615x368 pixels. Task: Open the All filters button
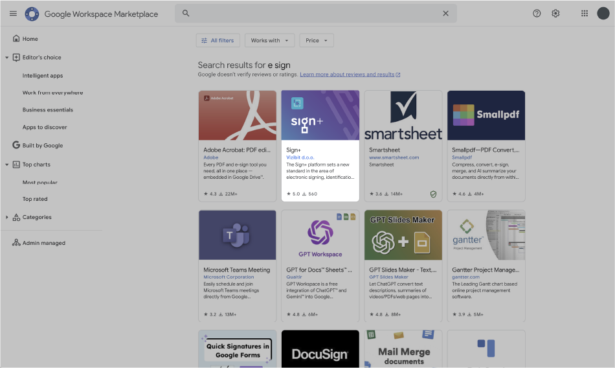click(x=218, y=40)
